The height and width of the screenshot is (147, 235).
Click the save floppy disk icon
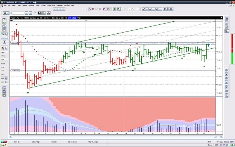pyautogui.click(x=39, y=13)
